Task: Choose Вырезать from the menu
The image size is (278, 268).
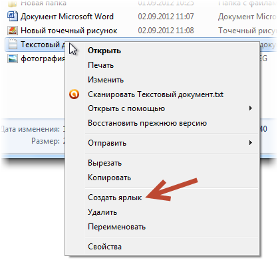Action: [104, 163]
